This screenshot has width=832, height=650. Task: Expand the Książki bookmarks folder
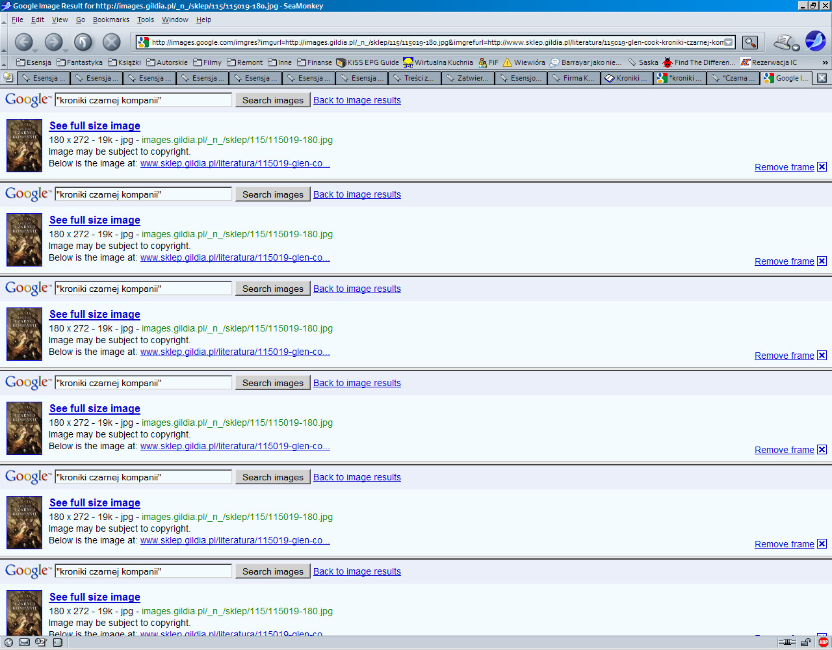(124, 62)
